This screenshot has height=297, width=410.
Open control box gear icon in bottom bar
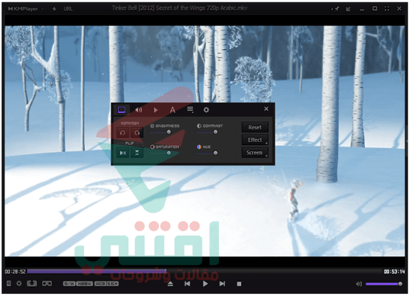coord(19,283)
